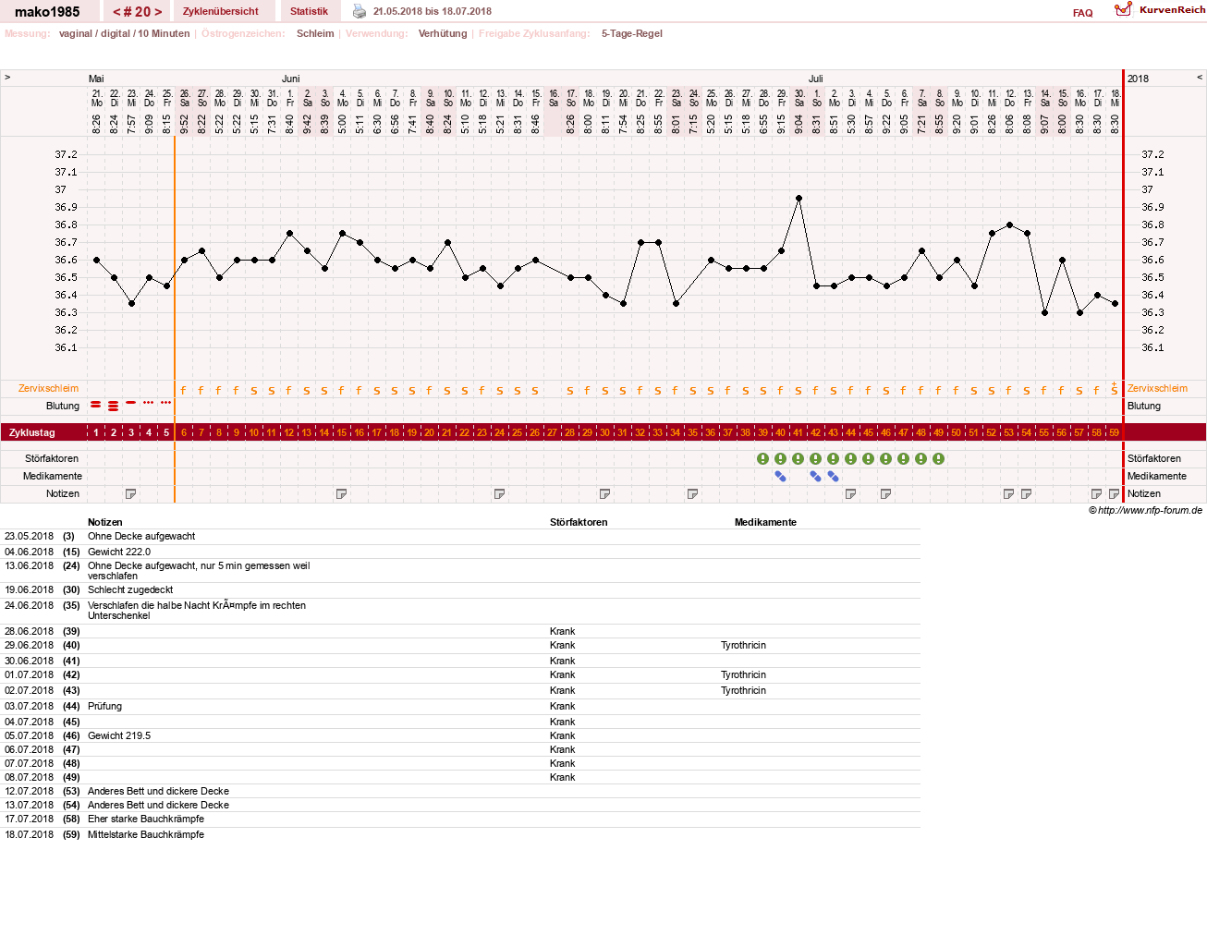The width and height of the screenshot is (1207, 935).
Task: Click the bleeding icon on cycle day 1
Action: (x=96, y=405)
